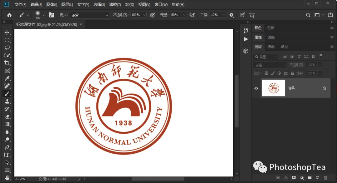The height and width of the screenshot is (183, 337).
Task: Open the 图像(I) menu
Action: [51, 4]
